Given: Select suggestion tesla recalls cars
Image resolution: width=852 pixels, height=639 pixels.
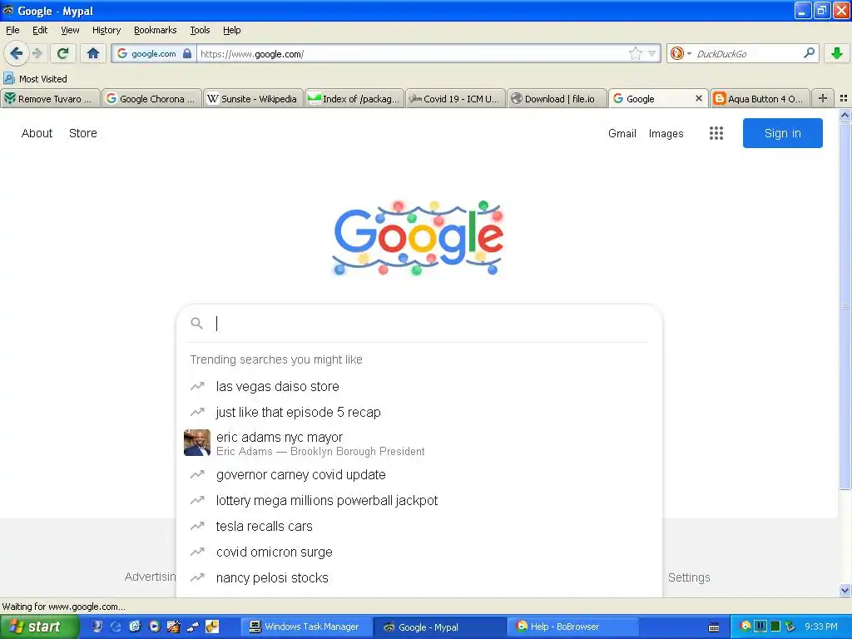Looking at the screenshot, I should coord(419,527).
